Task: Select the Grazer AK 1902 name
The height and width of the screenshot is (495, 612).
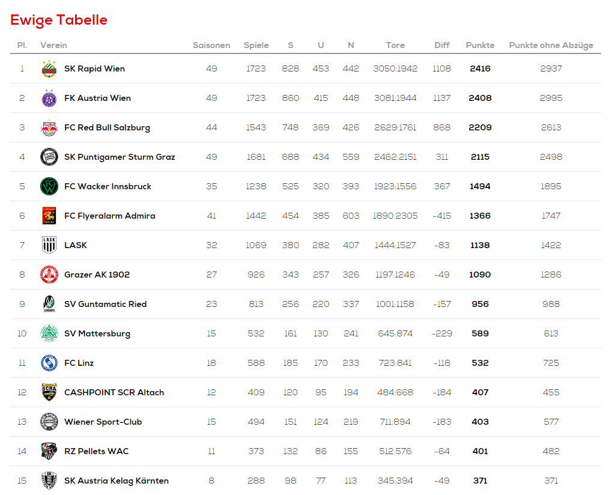Action: click(x=97, y=275)
